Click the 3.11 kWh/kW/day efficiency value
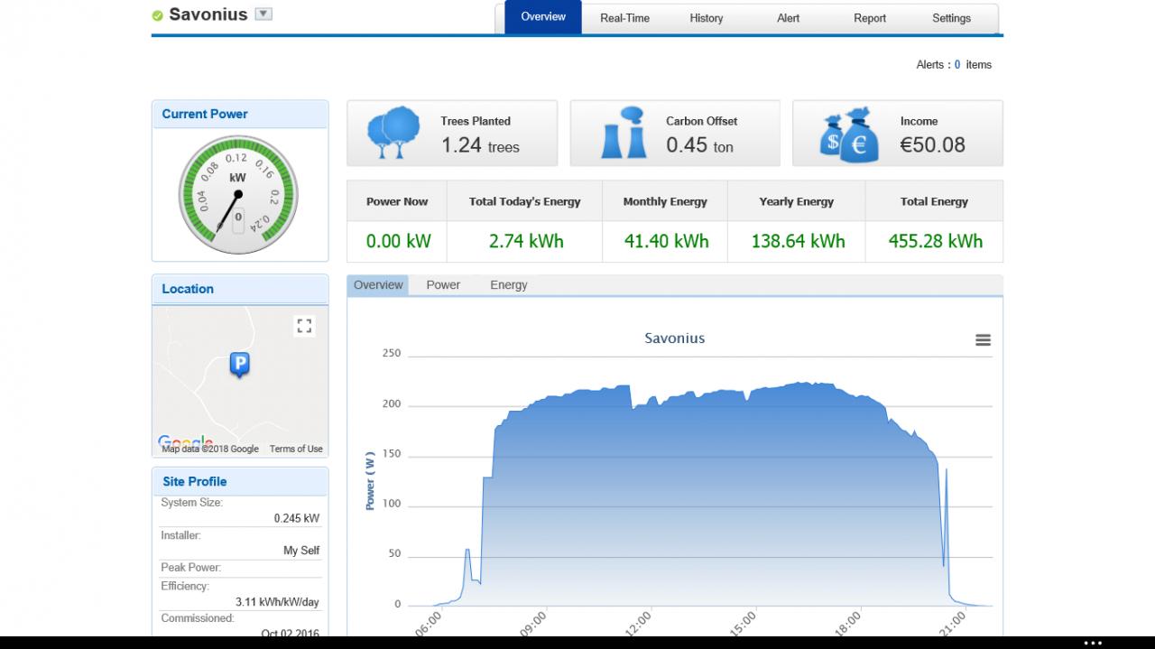This screenshot has width=1155, height=649. click(277, 602)
